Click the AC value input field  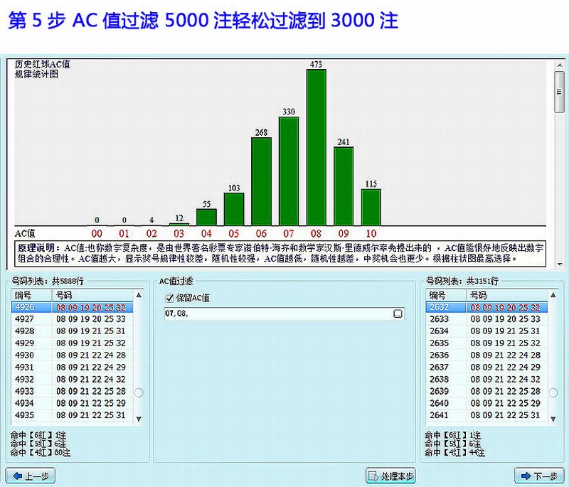[277, 314]
